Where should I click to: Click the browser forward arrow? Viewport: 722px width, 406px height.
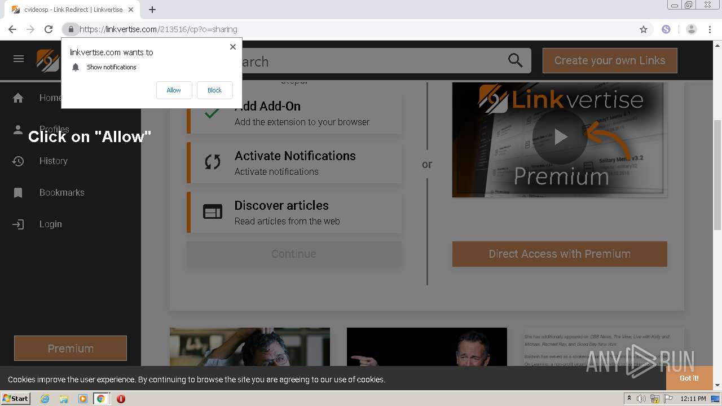click(x=30, y=29)
